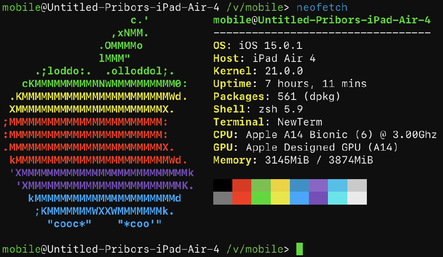Select the Uptime: 7 hours, 11 mins line
Viewport: 443px width, 257px height.
[290, 84]
